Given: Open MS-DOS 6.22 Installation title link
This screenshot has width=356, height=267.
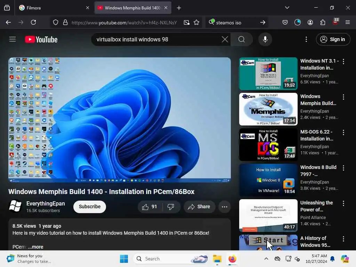Looking at the screenshot, I should (317, 135).
